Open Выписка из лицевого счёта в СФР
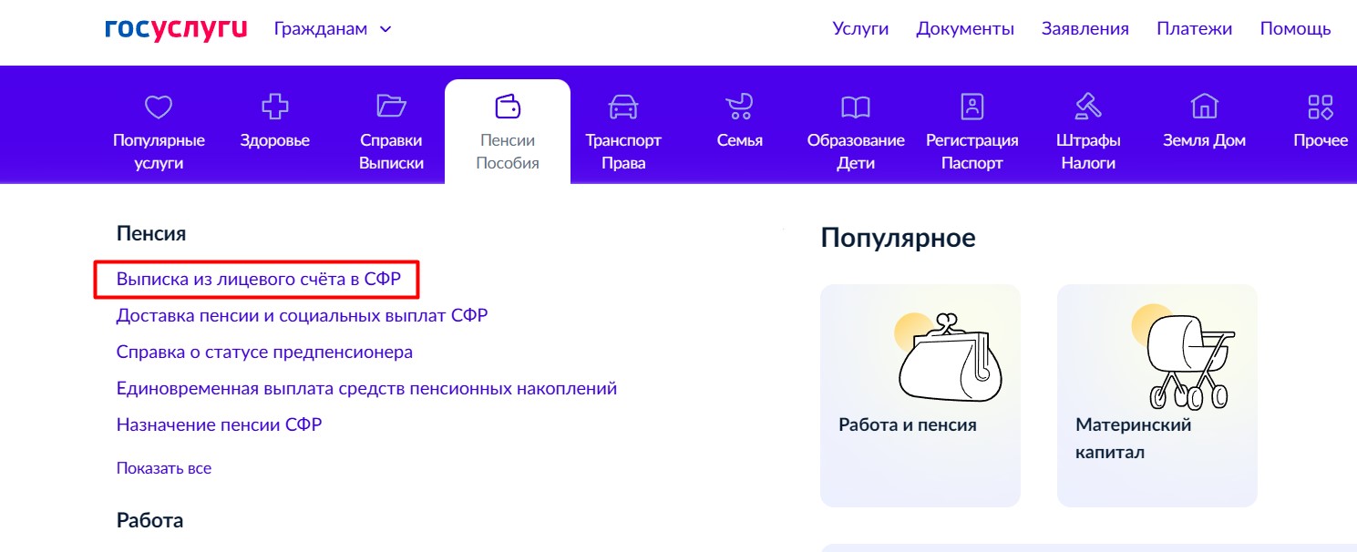The width and height of the screenshot is (1357, 552). (x=259, y=280)
